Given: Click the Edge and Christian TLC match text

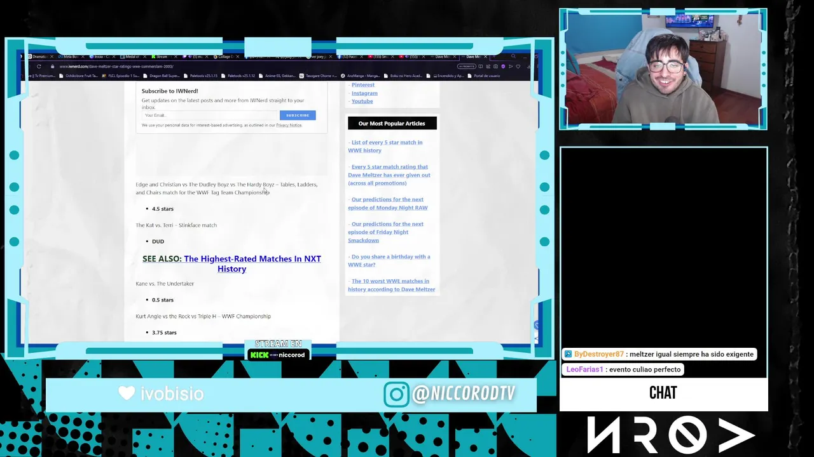Looking at the screenshot, I should [x=226, y=189].
